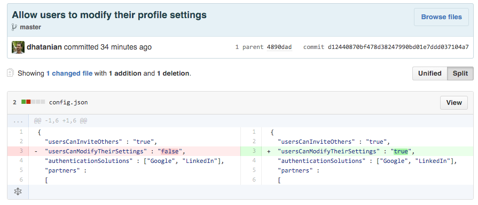Image resolution: width=478 pixels, height=205 pixels.
Task: Click the diffstat bar for config.json
Action: click(x=33, y=102)
